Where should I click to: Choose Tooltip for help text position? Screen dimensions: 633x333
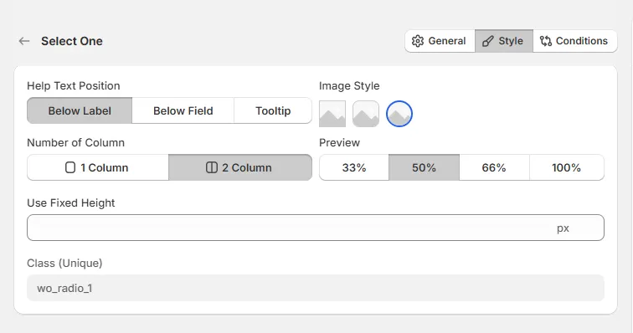pyautogui.click(x=273, y=110)
